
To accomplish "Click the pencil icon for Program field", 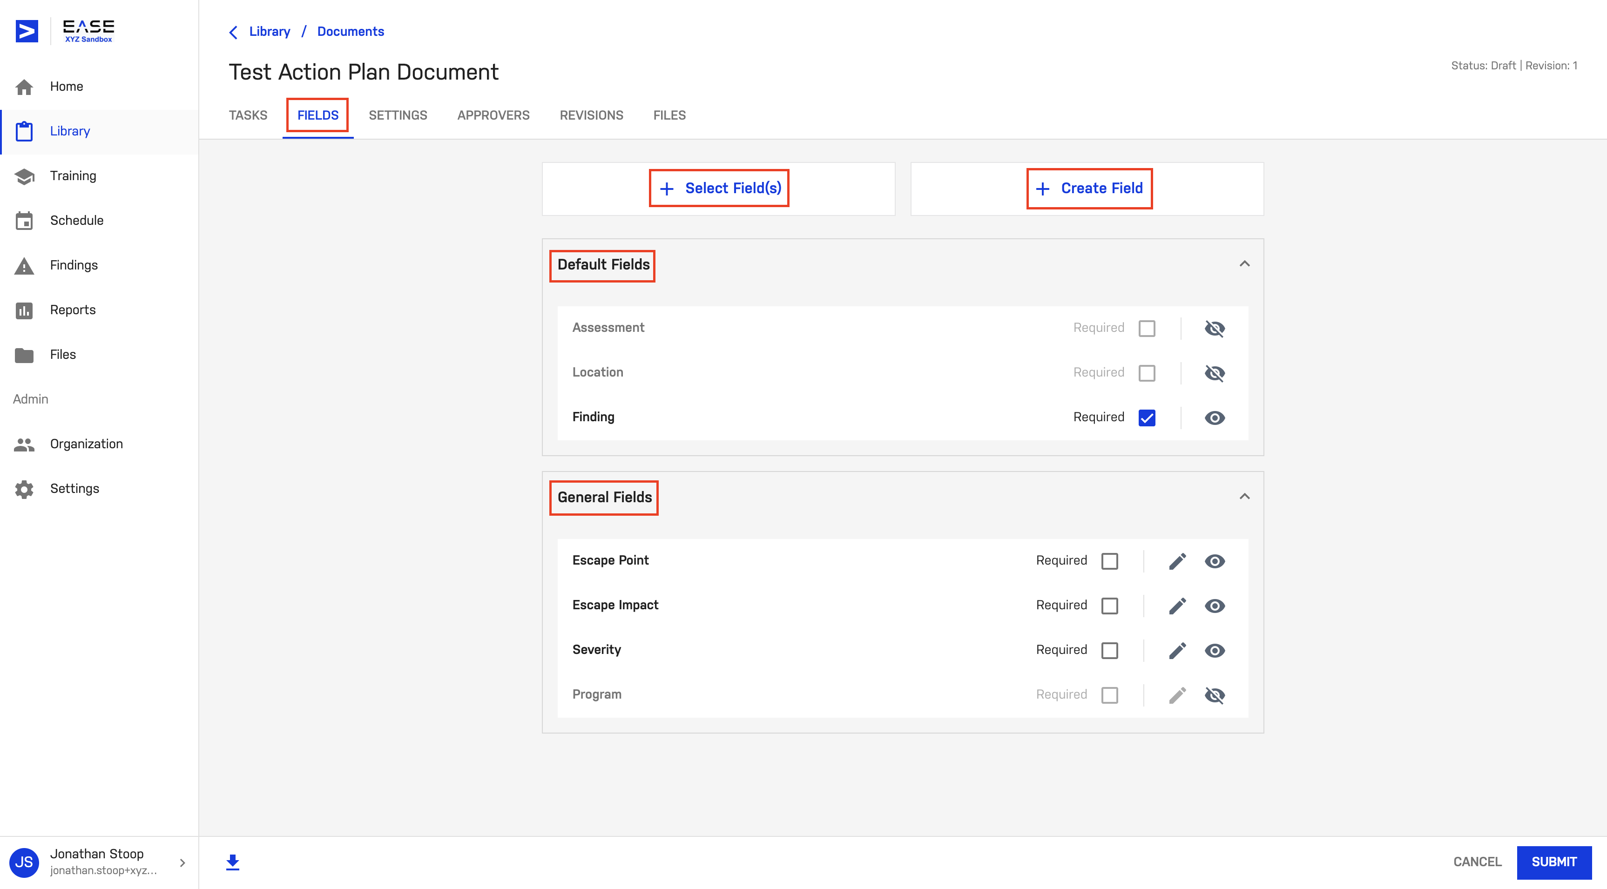I will (1177, 695).
